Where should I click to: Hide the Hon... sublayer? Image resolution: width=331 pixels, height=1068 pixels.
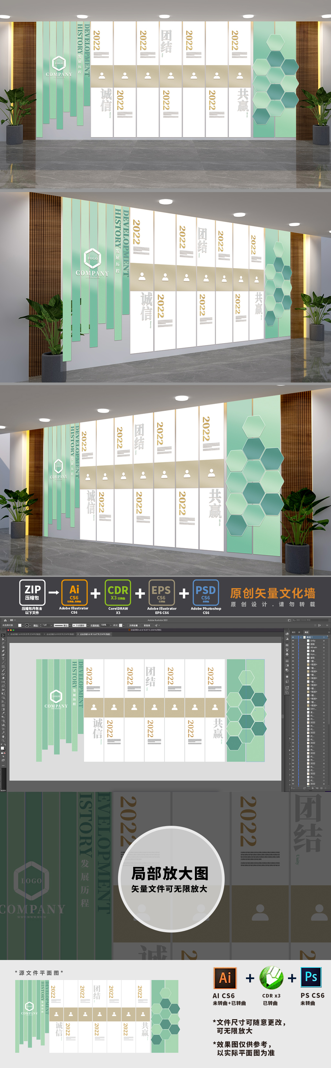293,655
